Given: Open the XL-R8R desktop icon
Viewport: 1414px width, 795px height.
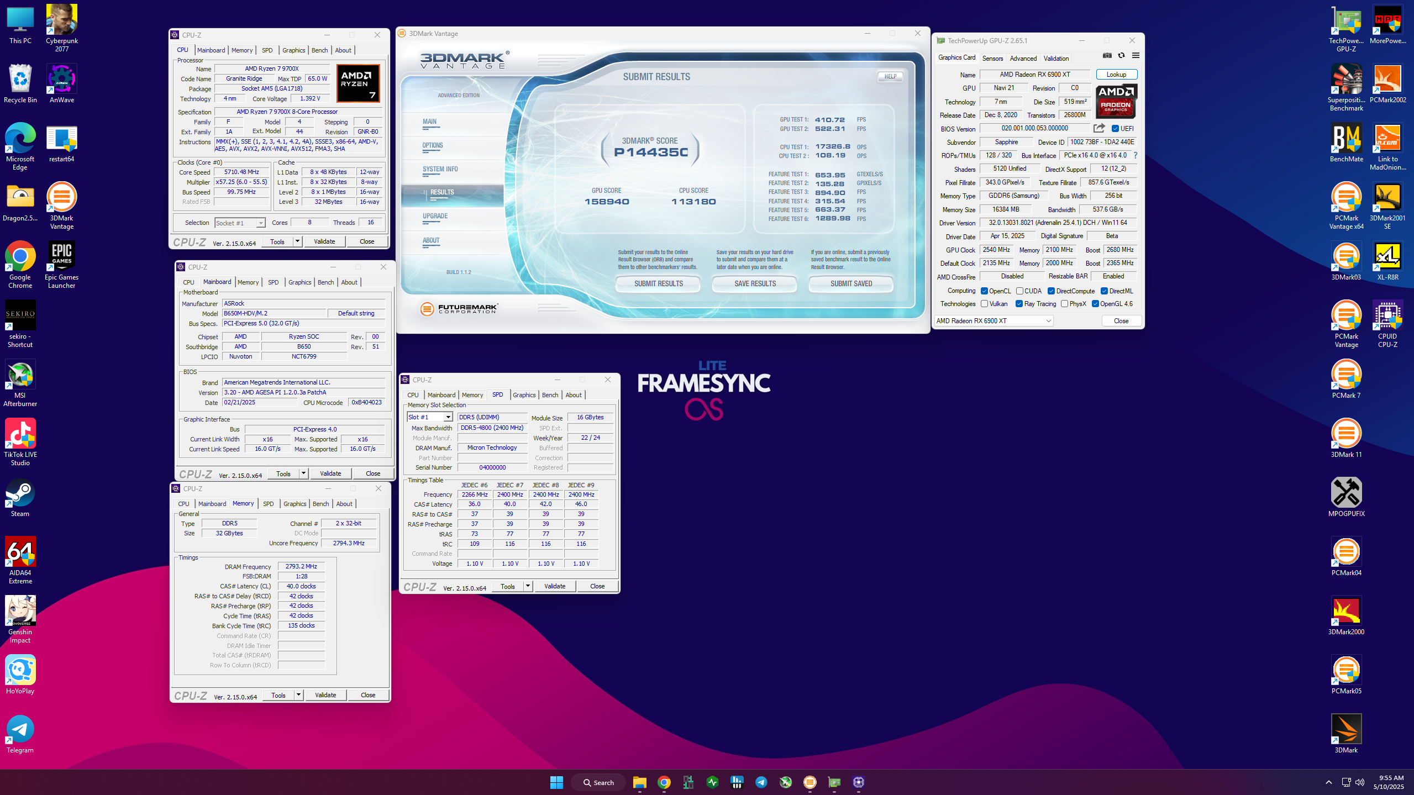Looking at the screenshot, I should click(x=1387, y=261).
